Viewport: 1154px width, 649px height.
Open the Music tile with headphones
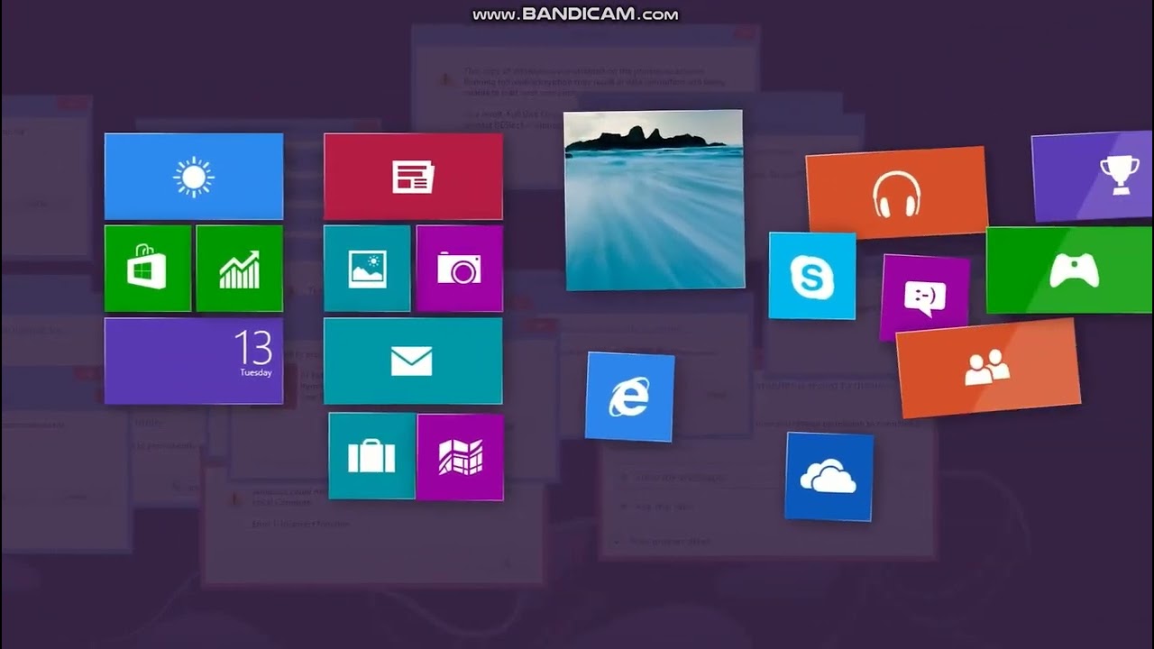[x=896, y=193]
